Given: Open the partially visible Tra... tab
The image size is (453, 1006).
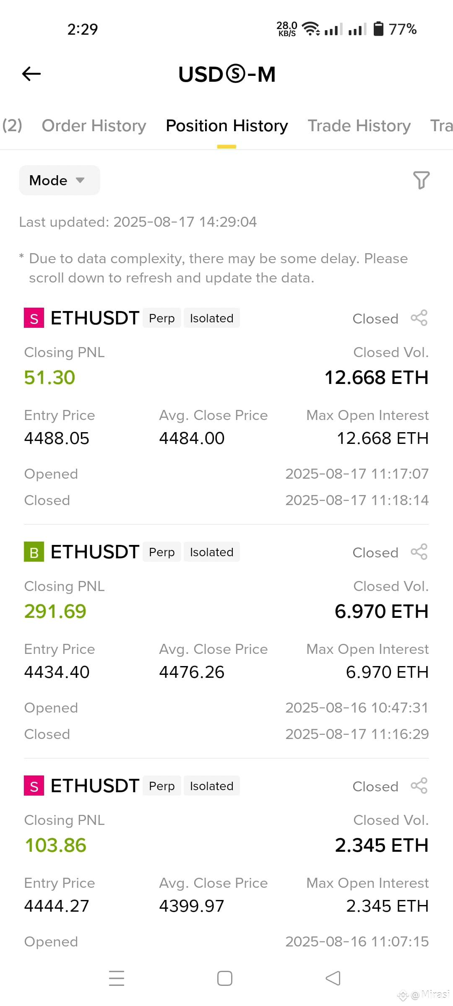Looking at the screenshot, I should pos(442,126).
